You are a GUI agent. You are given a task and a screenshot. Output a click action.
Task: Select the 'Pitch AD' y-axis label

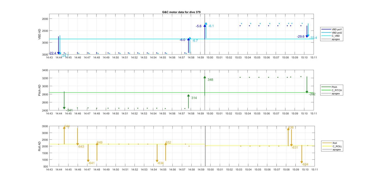(40, 90)
